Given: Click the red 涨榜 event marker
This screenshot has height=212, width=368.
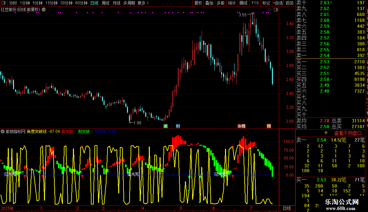Looking at the screenshot, I should 242,126.
